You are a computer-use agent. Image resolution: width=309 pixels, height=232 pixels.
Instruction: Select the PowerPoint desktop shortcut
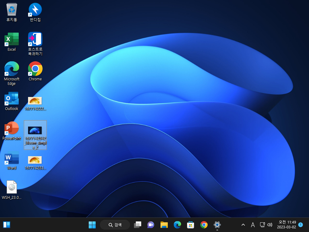12,130
